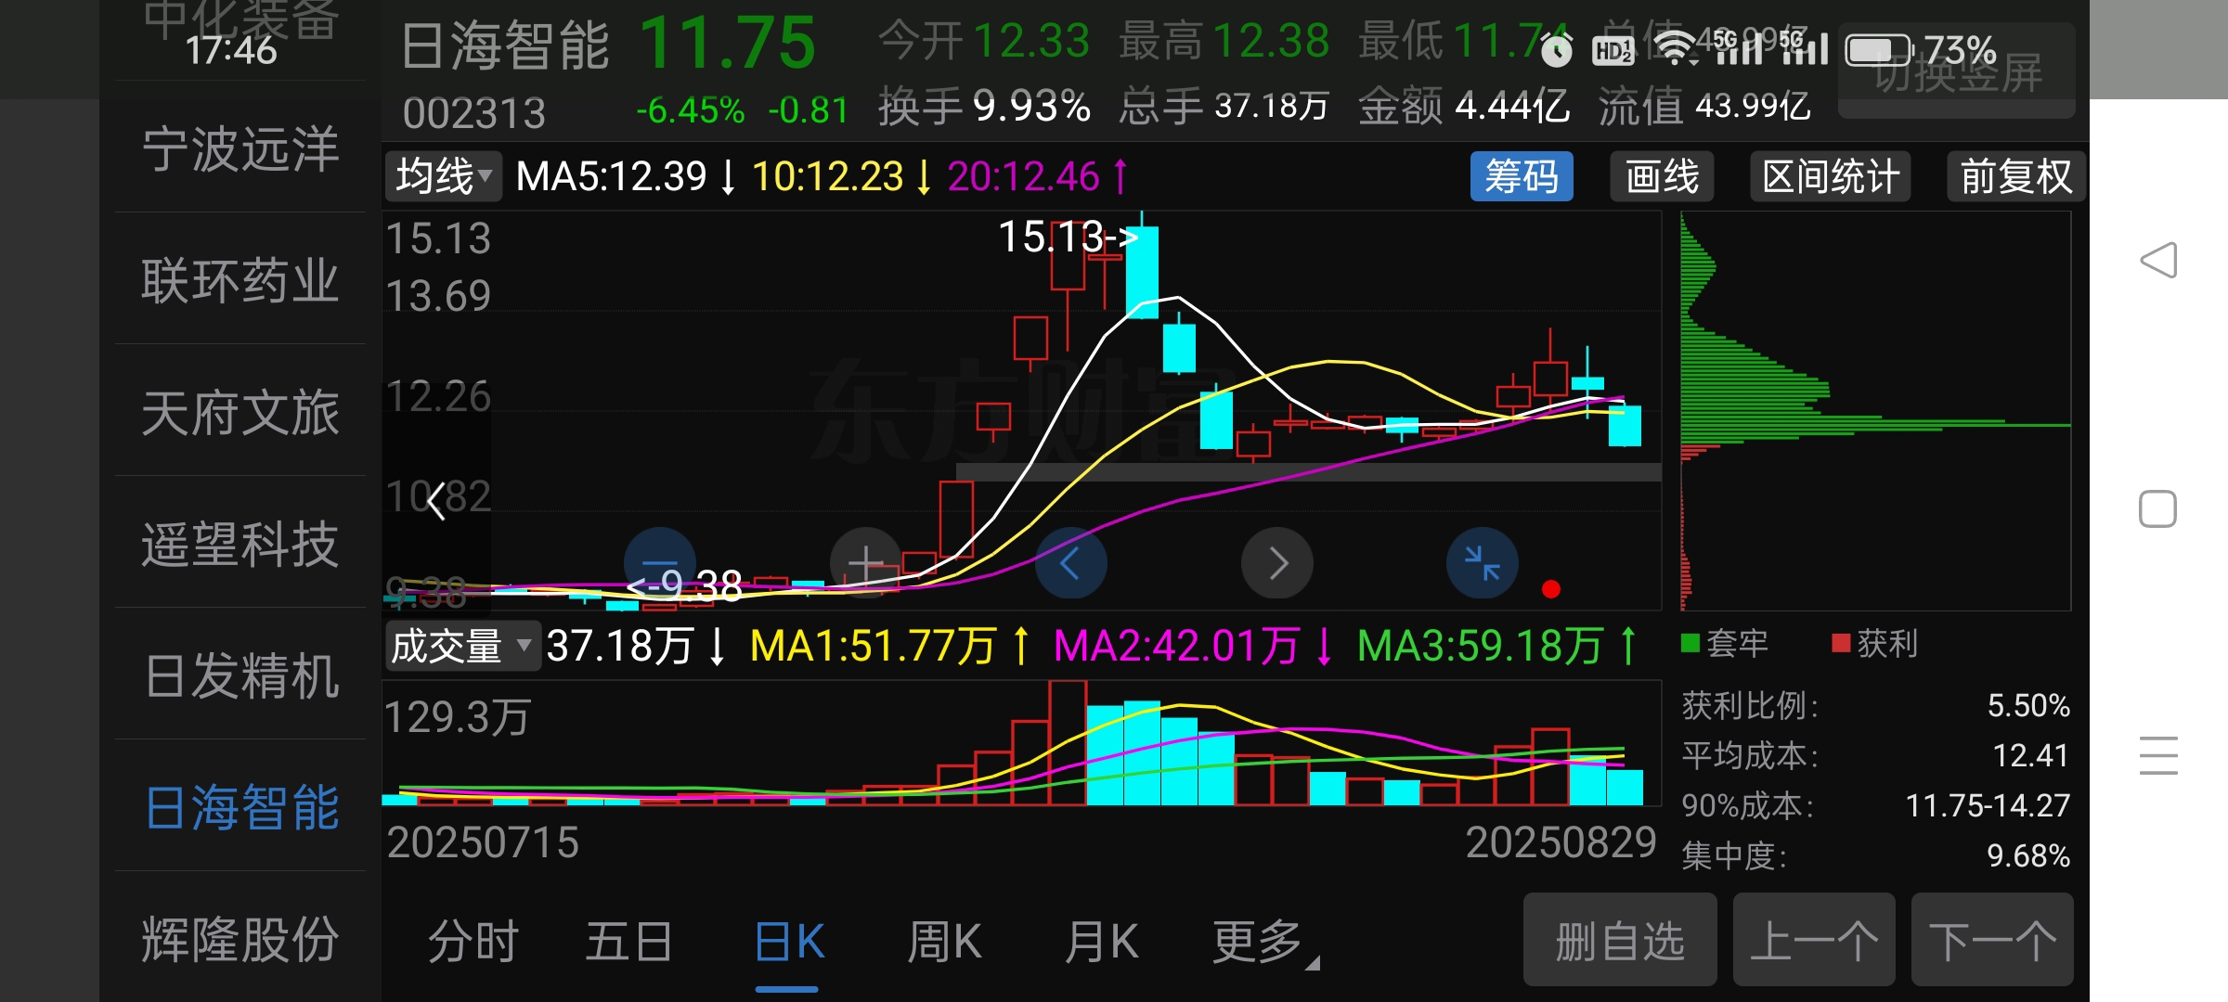Tap the alarm clock icon in status bar
Screen dimensions: 2228x1002
(1557, 49)
